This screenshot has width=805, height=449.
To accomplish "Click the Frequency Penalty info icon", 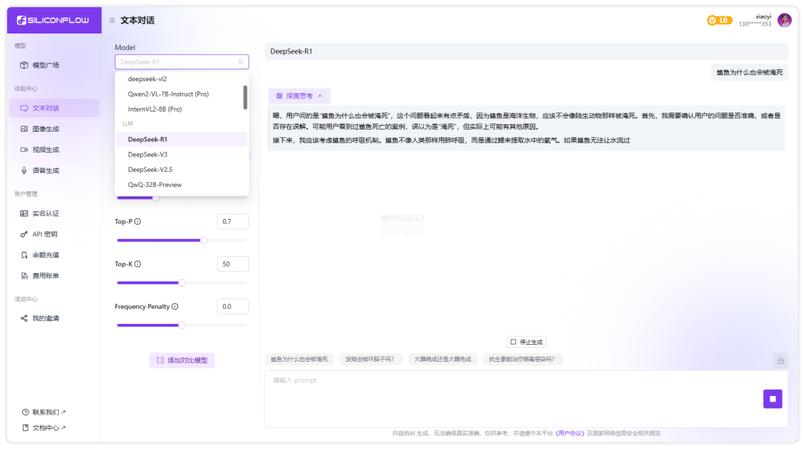I will point(175,307).
